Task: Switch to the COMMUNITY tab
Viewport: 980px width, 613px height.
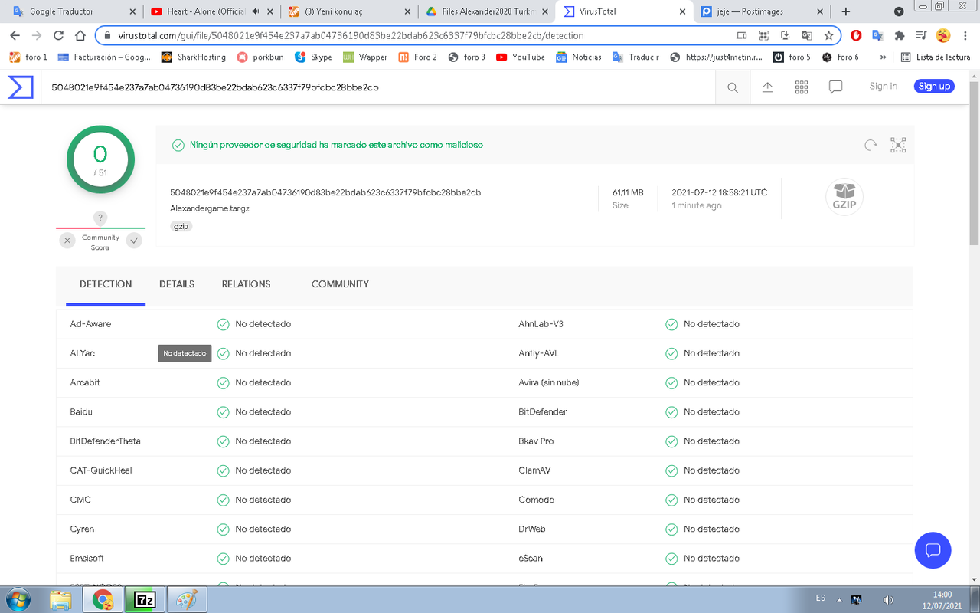Action: coord(340,284)
